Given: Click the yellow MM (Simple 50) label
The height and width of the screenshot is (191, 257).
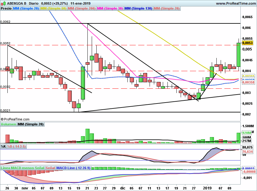Looking at the screenshot, I should click(x=53, y=8).
